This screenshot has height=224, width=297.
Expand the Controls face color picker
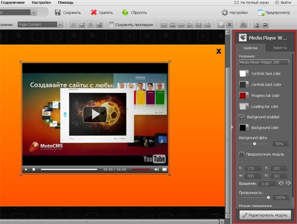tap(244, 73)
